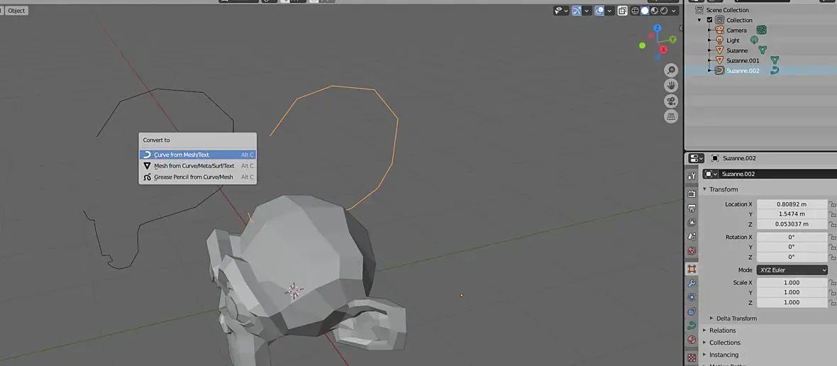837x366 pixels.
Task: Expand the Camera item in outliner
Action: 710,30
